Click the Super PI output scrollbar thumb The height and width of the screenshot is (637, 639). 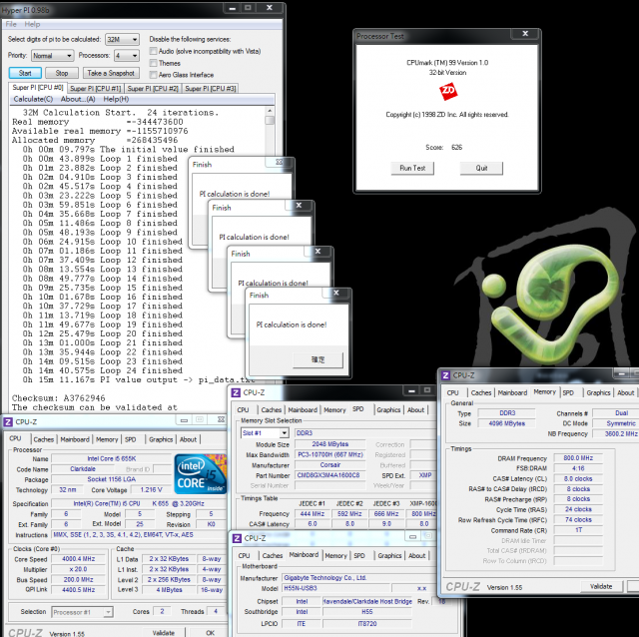pos(270,120)
